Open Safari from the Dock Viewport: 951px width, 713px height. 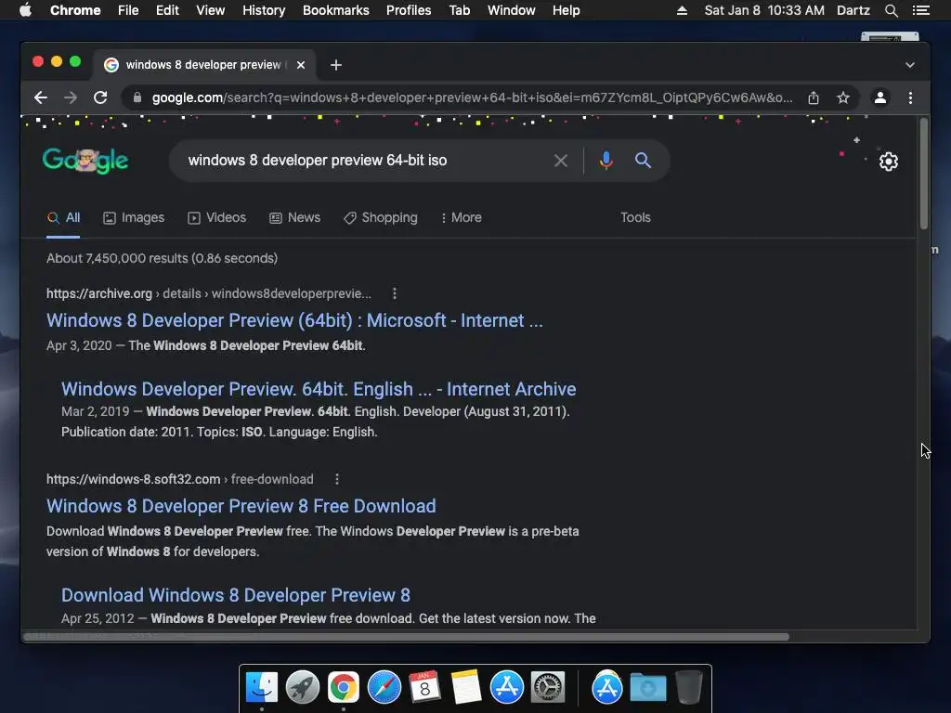point(384,688)
